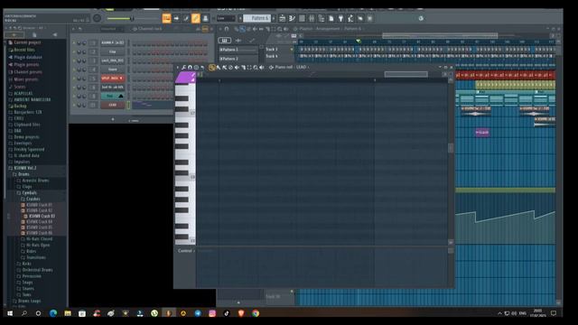This screenshot has height=325, width=578.
Task: Select the Playback tool in Piano roll toolbar
Action: pyautogui.click(x=262, y=68)
